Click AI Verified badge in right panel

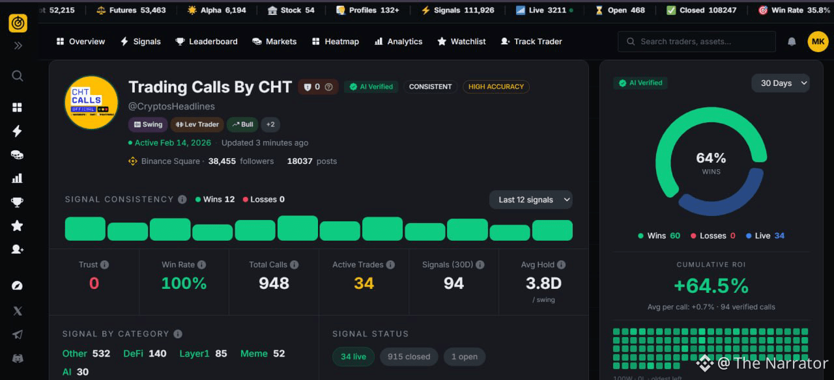pos(640,83)
